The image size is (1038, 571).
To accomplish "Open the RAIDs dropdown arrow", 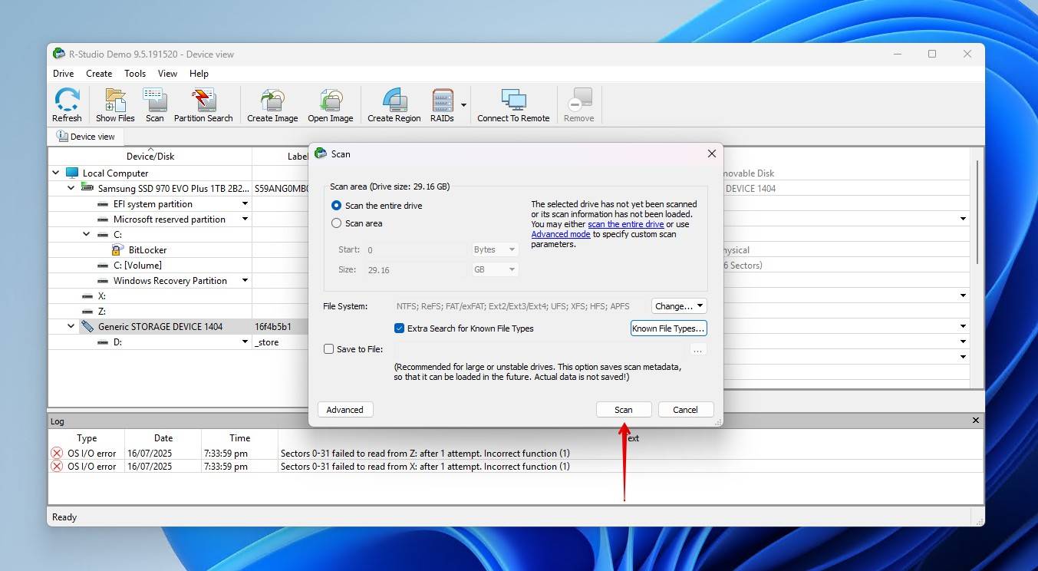I will click(x=463, y=105).
